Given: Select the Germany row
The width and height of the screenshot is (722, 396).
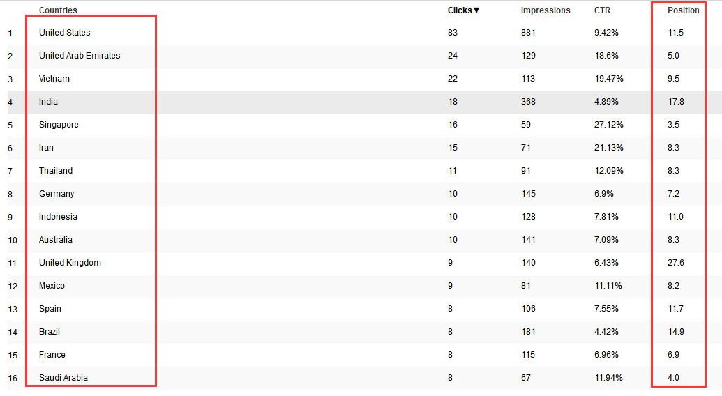Looking at the screenshot, I should click(57, 194).
